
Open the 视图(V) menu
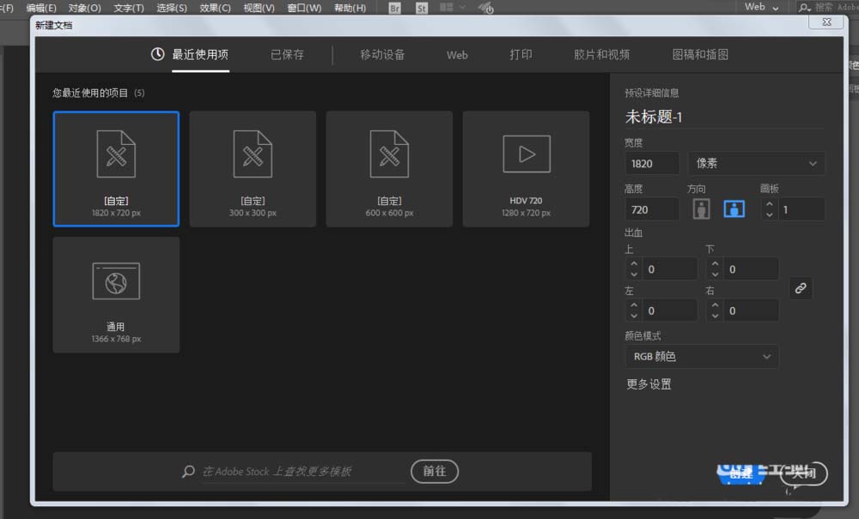click(x=259, y=8)
